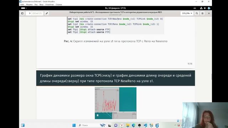Click VirtualBox status indicator above the tray

tap(178, 121)
